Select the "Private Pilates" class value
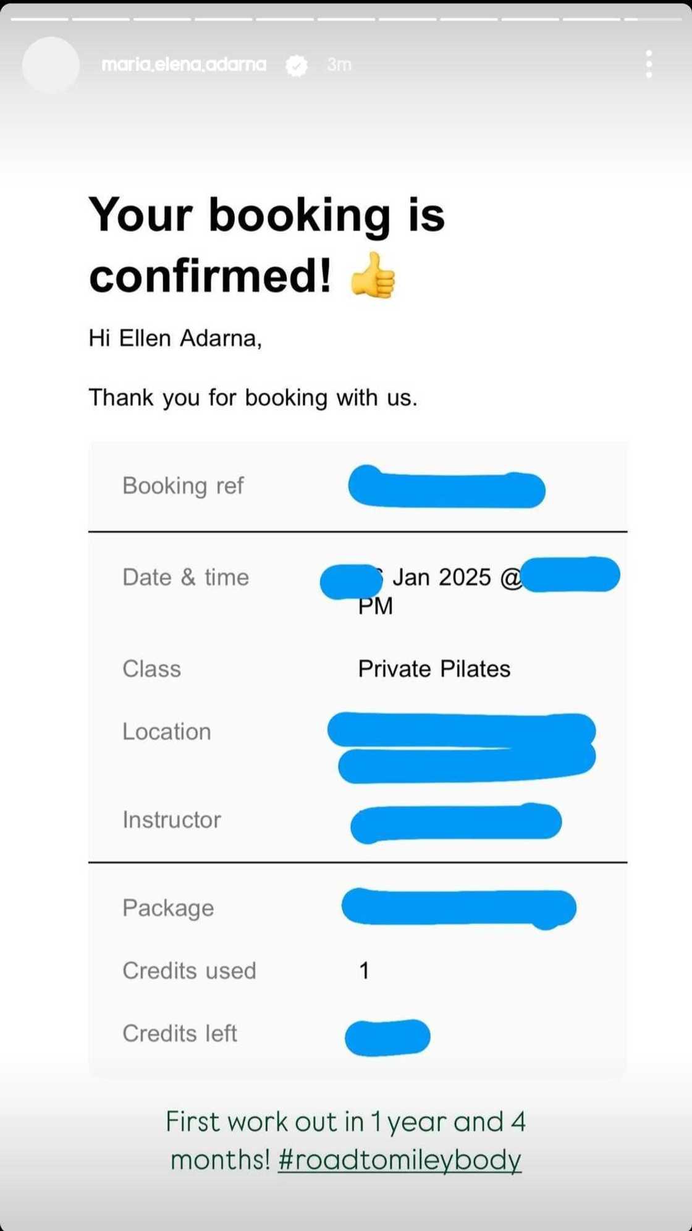This screenshot has width=692, height=1231. [x=434, y=669]
